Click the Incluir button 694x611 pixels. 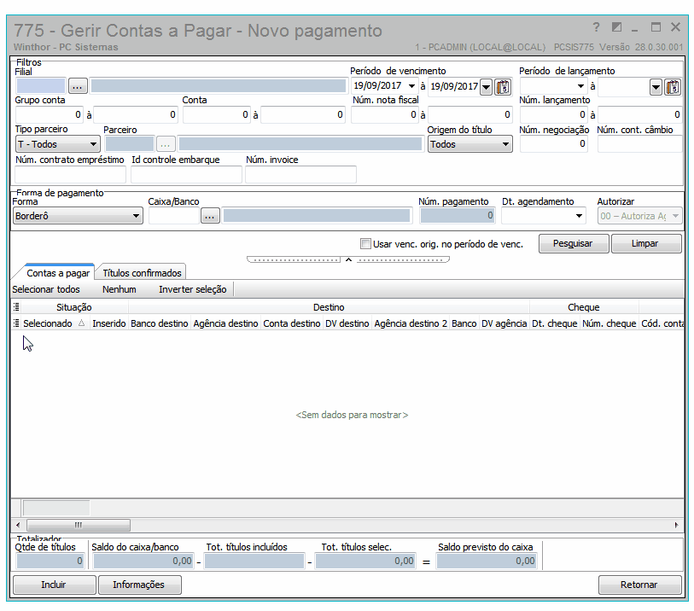coord(54,585)
